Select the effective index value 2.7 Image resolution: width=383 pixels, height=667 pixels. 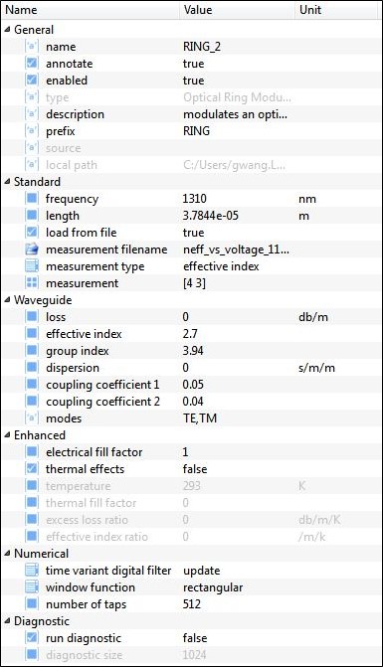(190, 334)
